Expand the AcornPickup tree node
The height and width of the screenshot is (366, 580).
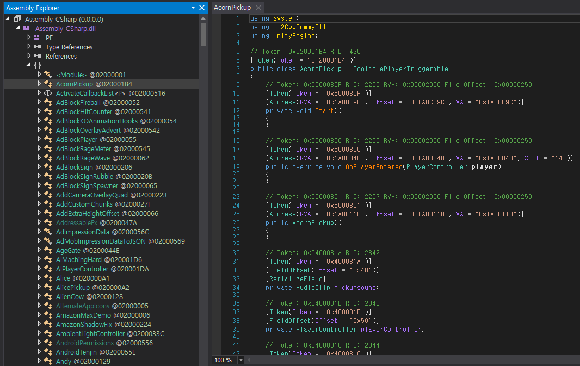point(40,84)
